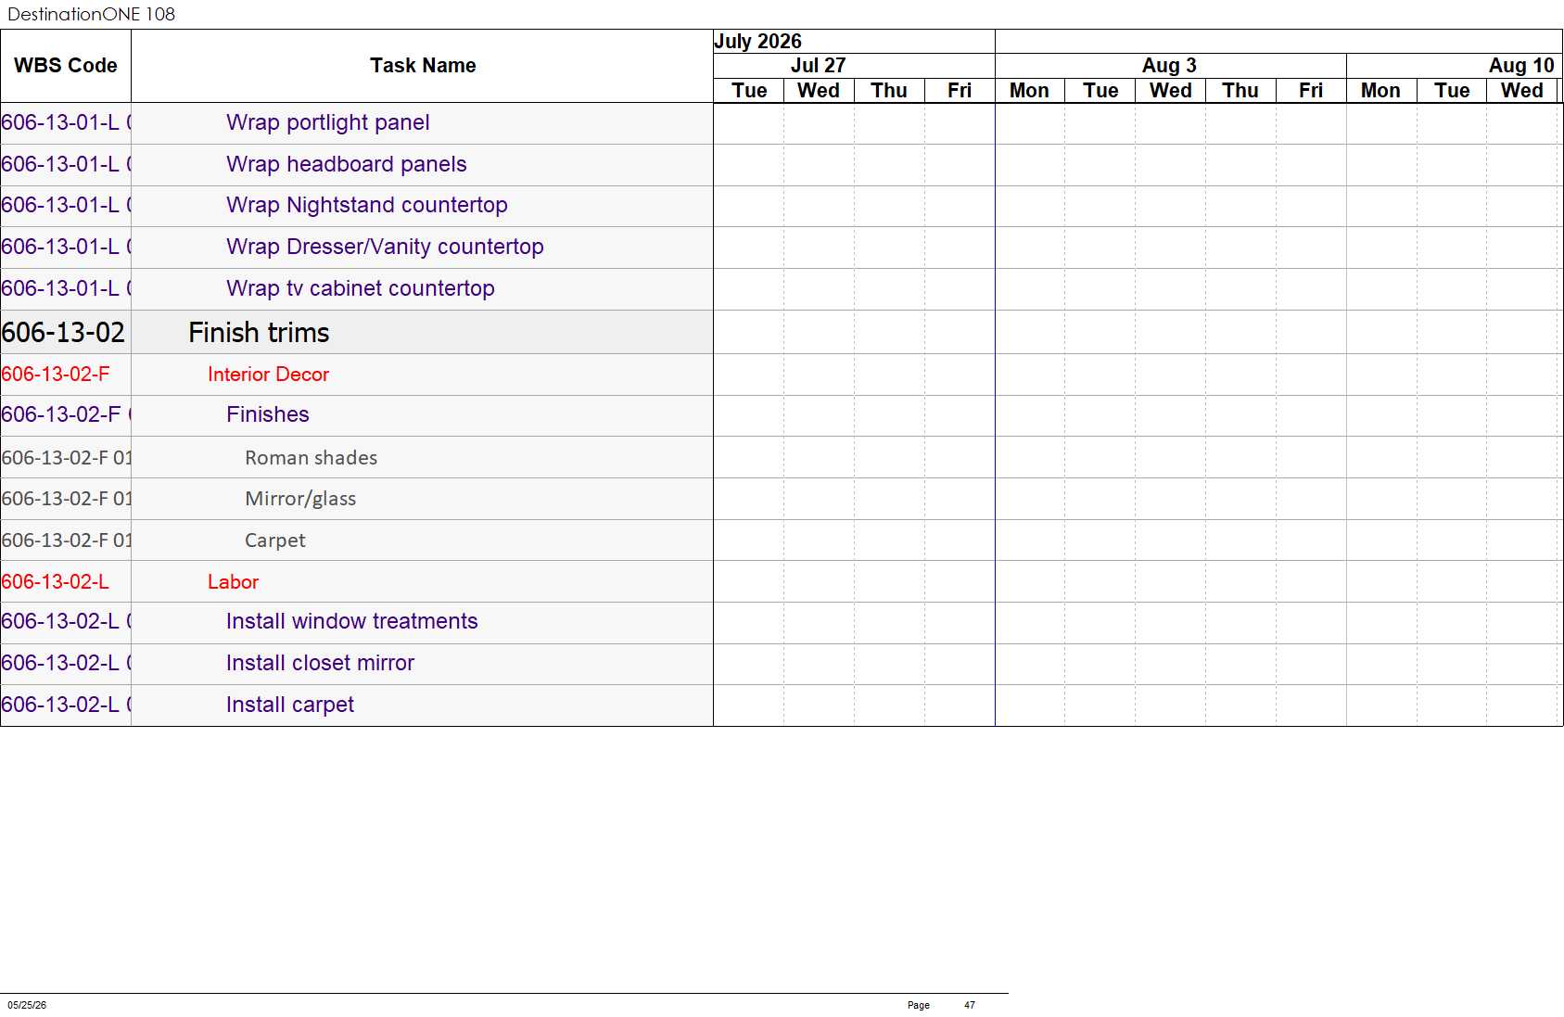Click the WBS Code column header

(x=66, y=66)
